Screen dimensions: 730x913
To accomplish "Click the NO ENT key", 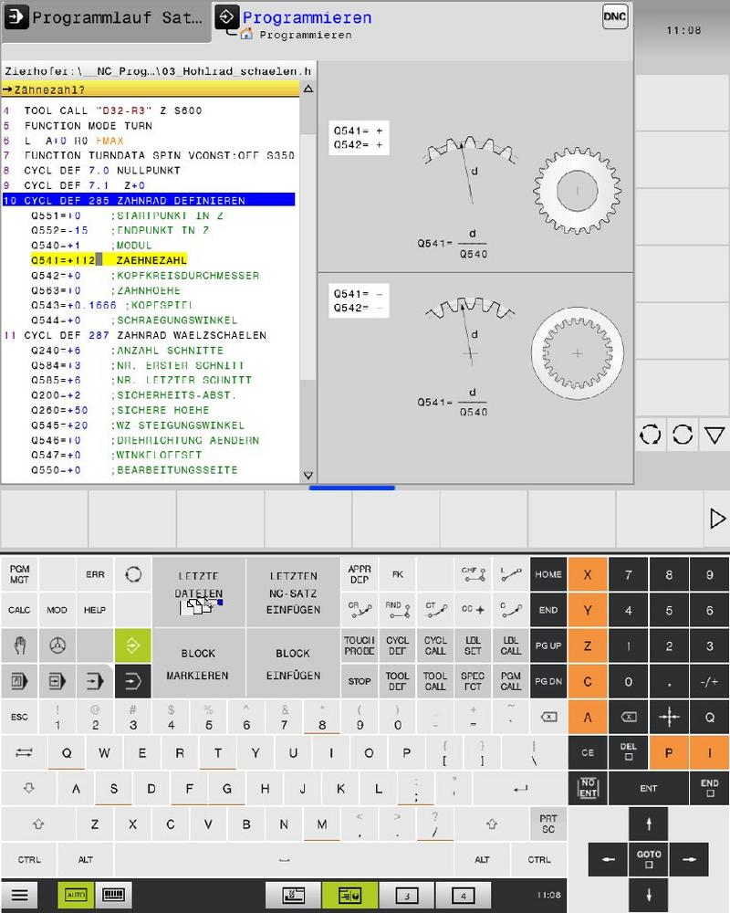I will coord(588,788).
